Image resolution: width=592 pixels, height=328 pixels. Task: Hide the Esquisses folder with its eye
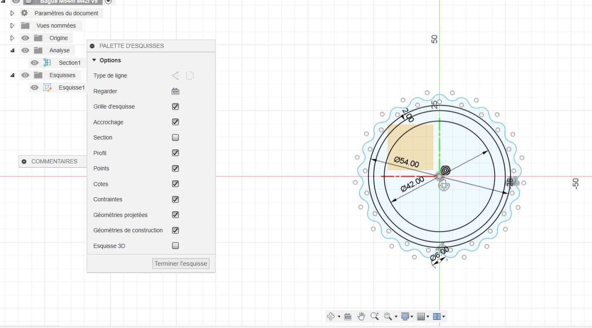25,75
